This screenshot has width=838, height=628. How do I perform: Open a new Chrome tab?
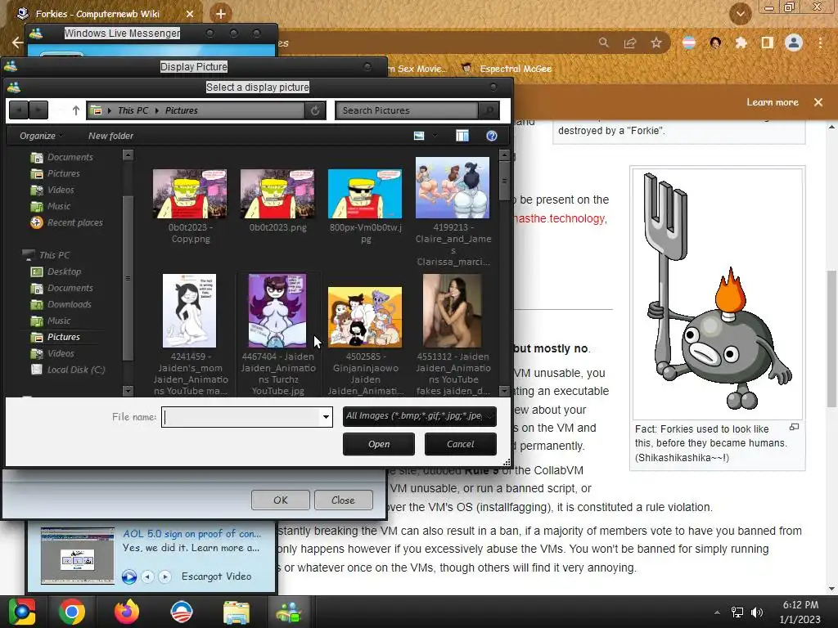221,14
